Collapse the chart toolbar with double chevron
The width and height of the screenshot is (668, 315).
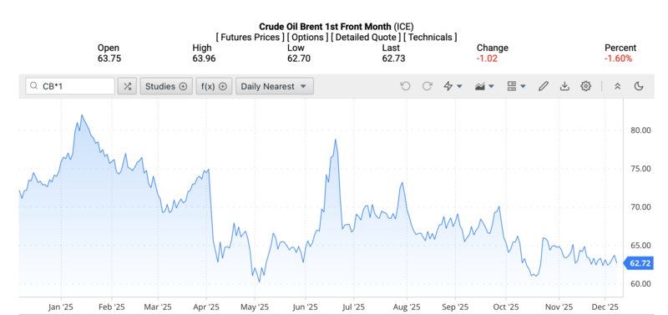point(617,86)
